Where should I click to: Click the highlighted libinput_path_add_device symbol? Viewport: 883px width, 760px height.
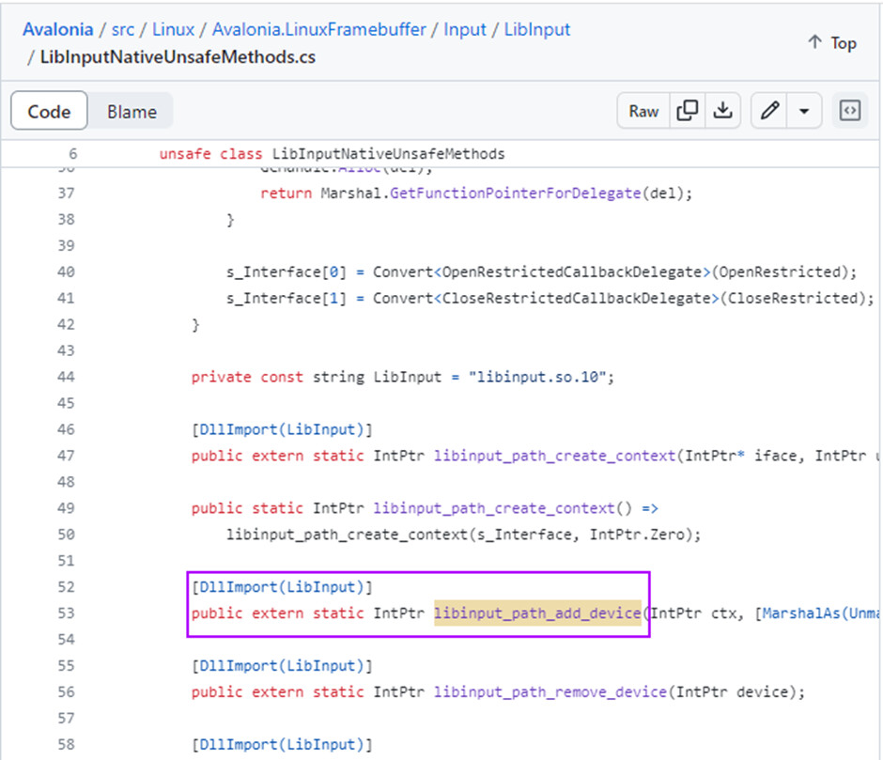pos(536,613)
